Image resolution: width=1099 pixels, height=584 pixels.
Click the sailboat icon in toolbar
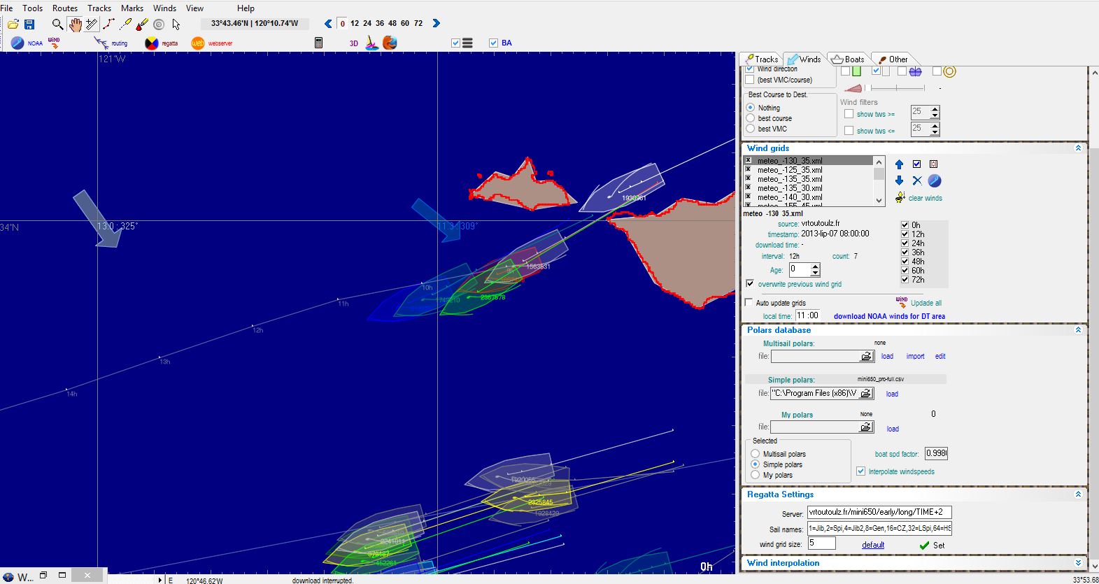[372, 43]
